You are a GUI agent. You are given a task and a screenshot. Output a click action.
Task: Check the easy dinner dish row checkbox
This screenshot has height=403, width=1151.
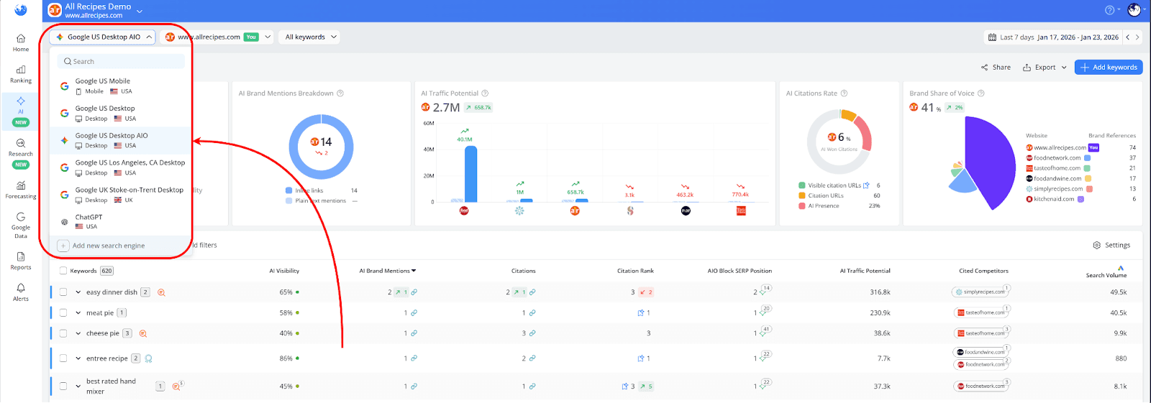tap(63, 292)
